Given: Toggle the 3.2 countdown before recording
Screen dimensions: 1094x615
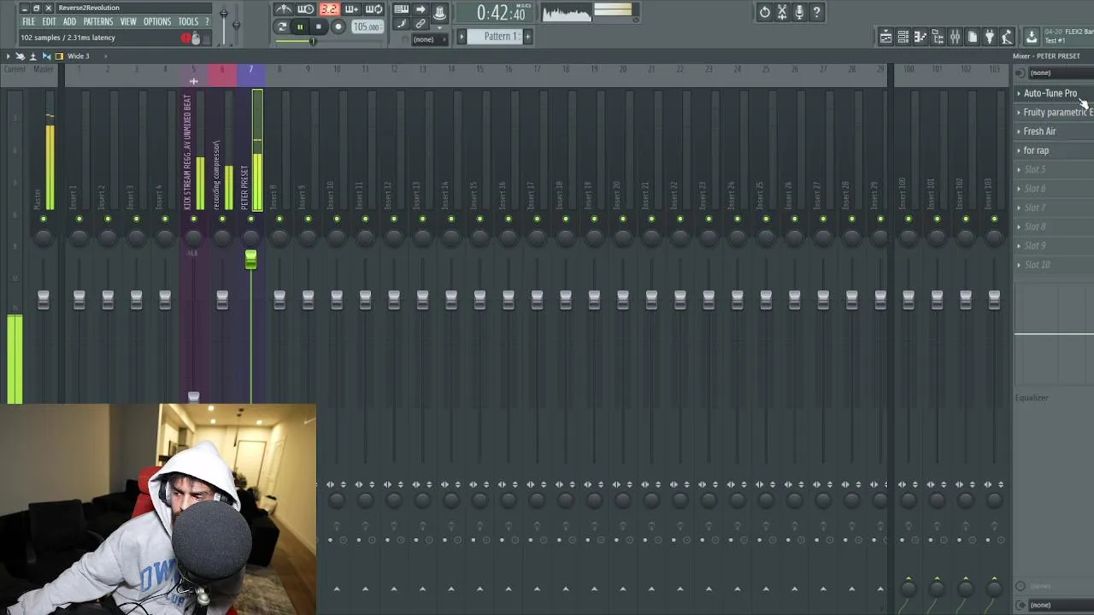Looking at the screenshot, I should pos(329,9).
